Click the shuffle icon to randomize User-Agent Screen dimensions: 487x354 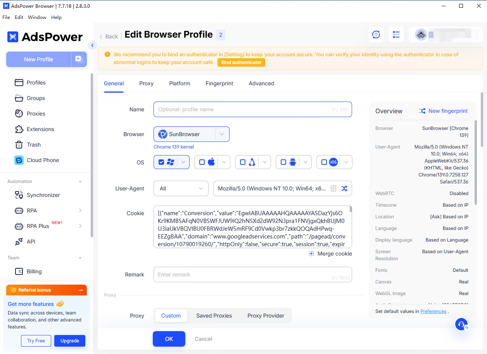(x=344, y=188)
